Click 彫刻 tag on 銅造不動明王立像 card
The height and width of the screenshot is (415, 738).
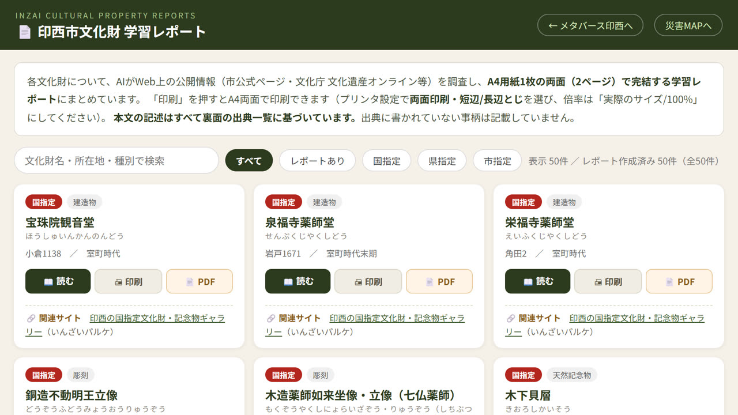coord(81,375)
